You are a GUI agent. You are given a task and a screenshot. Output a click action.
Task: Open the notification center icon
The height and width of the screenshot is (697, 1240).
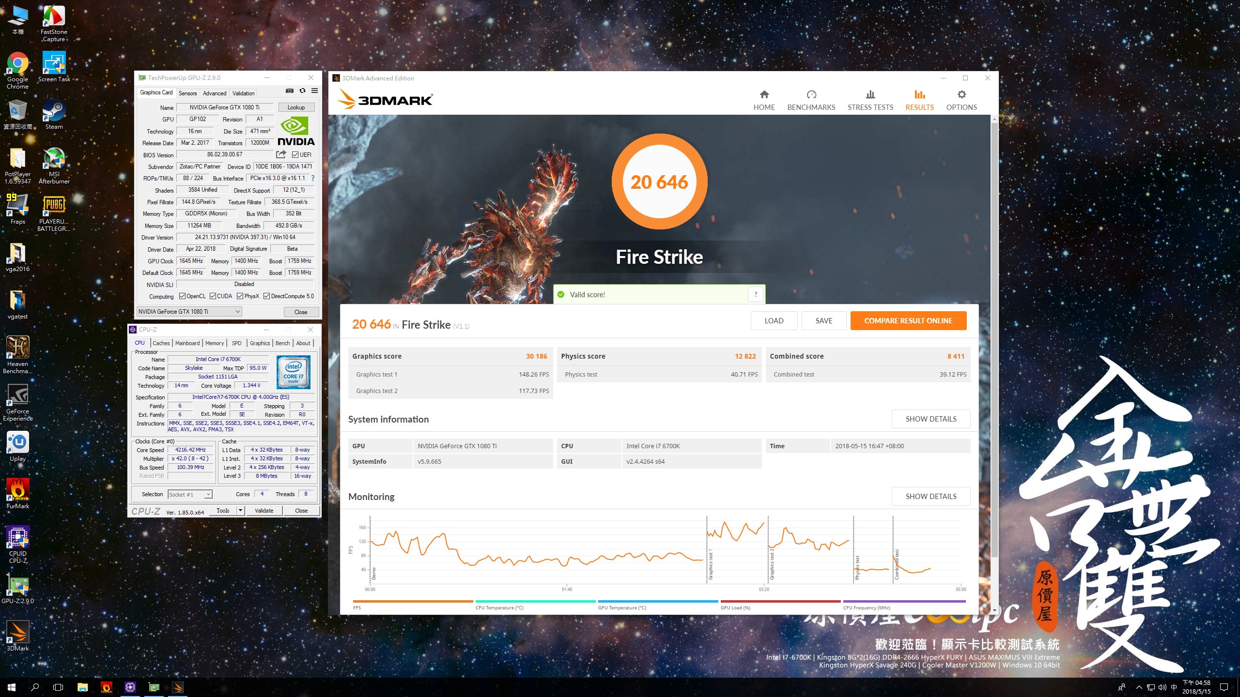pos(1224,687)
